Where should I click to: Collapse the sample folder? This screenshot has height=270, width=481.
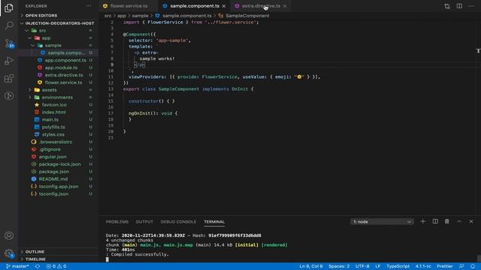click(x=53, y=45)
